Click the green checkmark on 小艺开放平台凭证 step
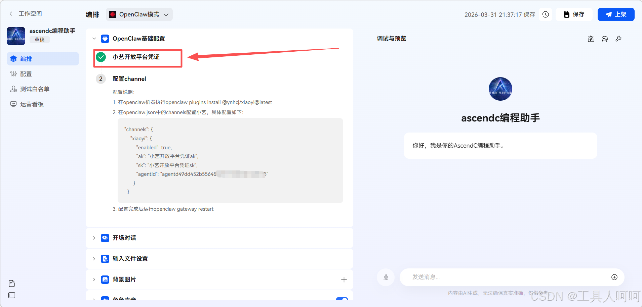 tap(101, 57)
